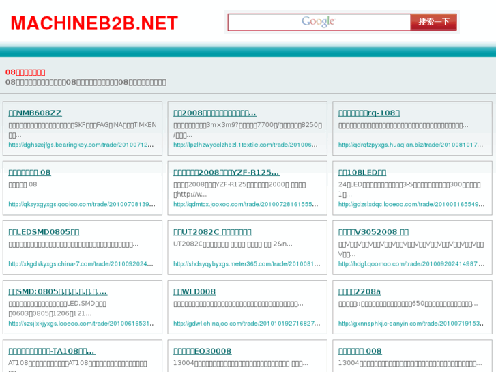Open the 2008 YZF-R125 listing title
Screen dimensions: 496x372
[227, 173]
